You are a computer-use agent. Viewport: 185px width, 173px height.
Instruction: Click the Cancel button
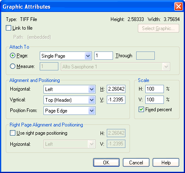click(136, 163)
